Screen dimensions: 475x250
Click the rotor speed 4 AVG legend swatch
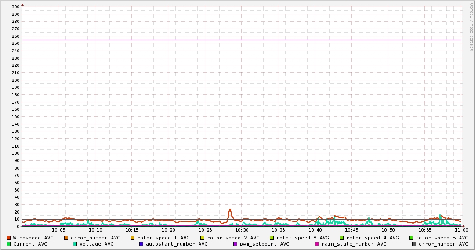[x=342, y=238]
